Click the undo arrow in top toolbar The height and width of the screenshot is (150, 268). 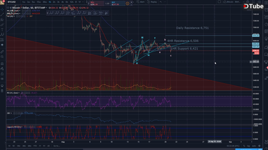tap(161, 2)
